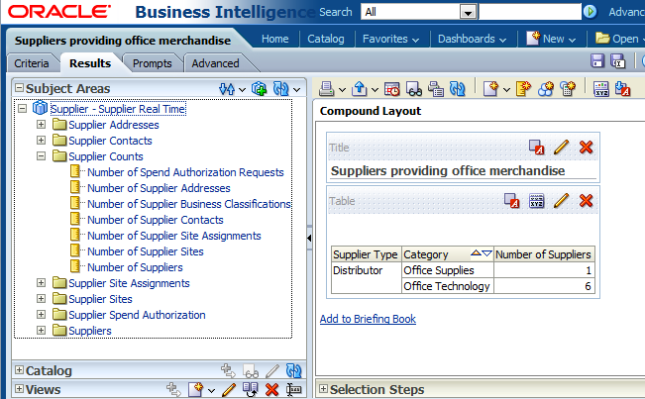Sort Category column ascending with up triangle
Viewport: 645px width, 399px height.
tap(476, 253)
